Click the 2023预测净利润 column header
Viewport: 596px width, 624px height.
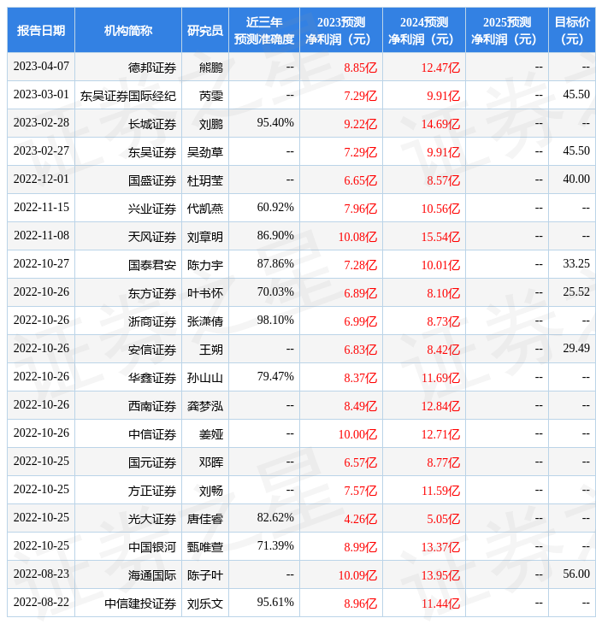pos(341,30)
